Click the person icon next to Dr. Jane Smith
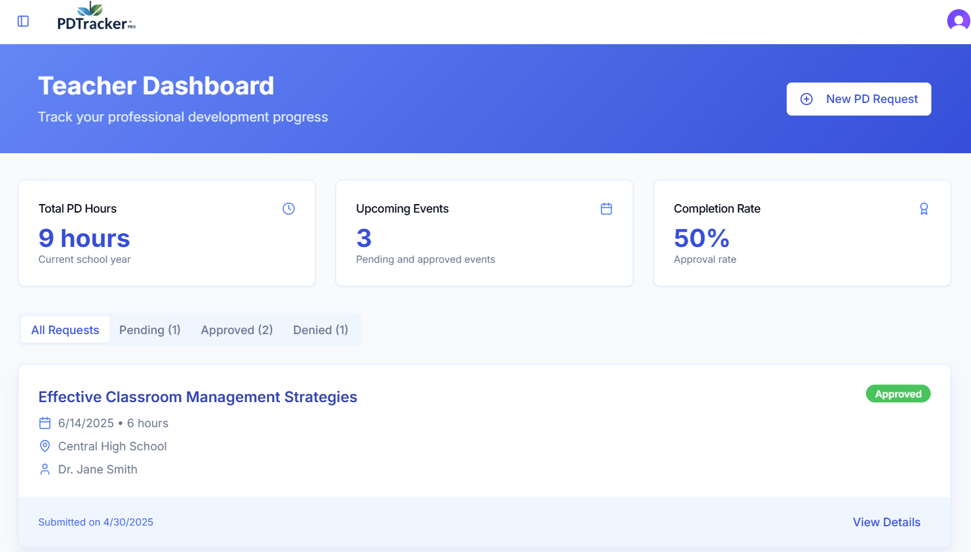The image size is (971, 552). [45, 469]
